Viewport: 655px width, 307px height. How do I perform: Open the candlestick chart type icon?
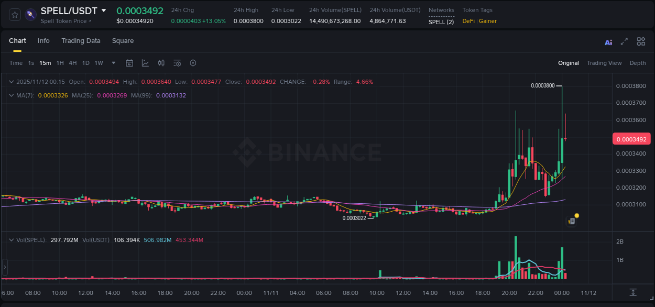tap(161, 62)
